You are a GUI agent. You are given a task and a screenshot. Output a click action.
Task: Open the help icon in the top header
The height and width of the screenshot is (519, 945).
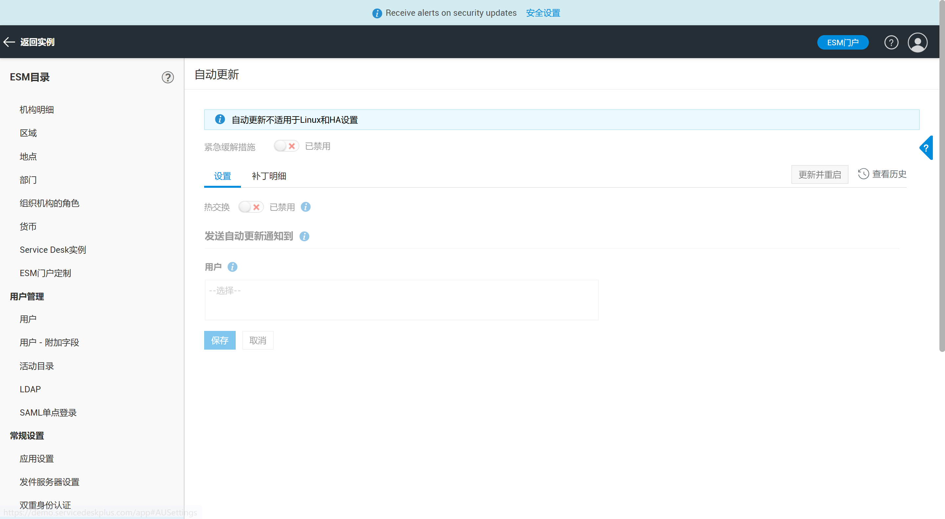pyautogui.click(x=891, y=43)
